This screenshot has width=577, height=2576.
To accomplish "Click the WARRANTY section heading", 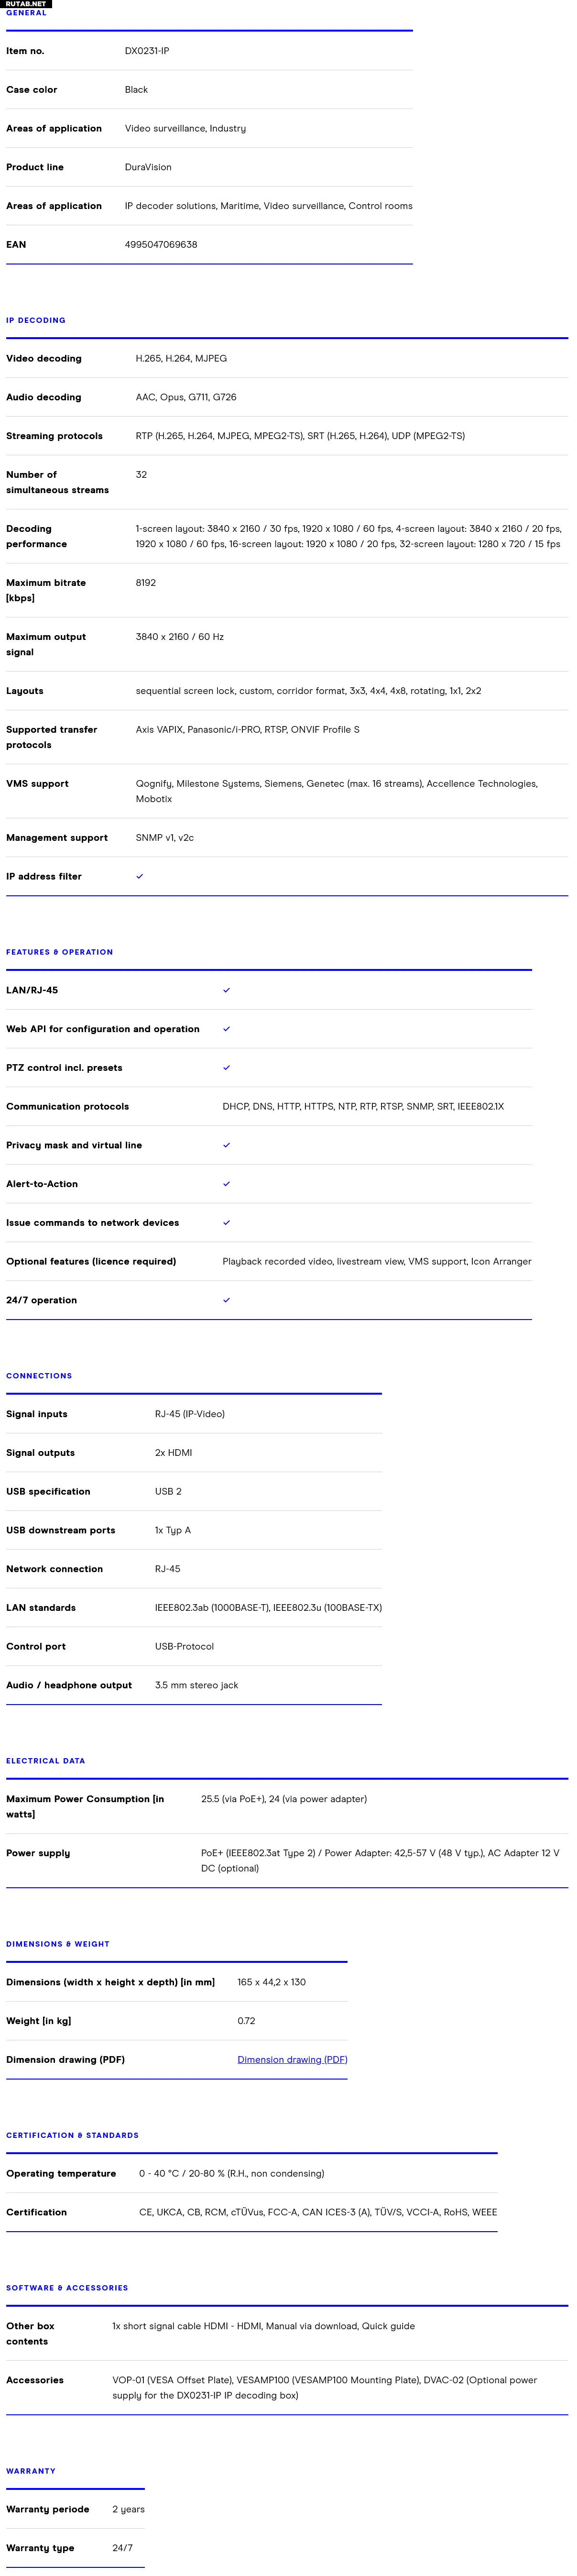I will pos(31,2471).
